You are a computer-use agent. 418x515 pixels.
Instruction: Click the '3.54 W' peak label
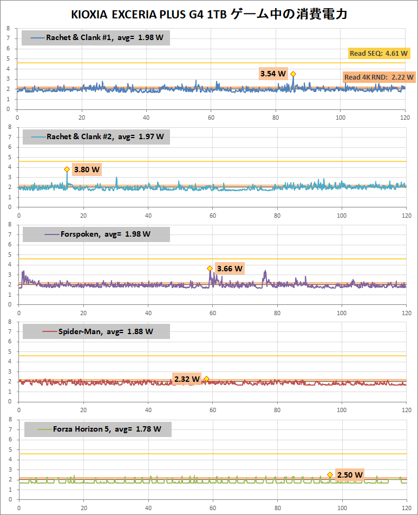(x=273, y=74)
